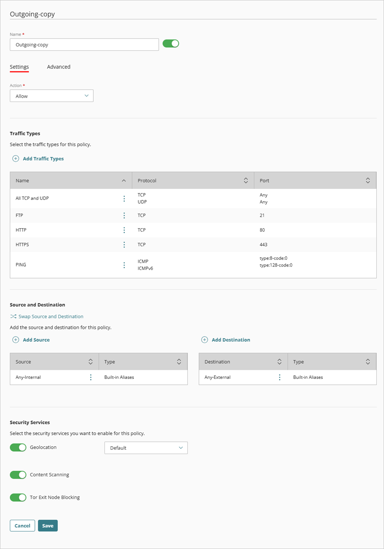Open the kebab menu for the HTTPS row
Screen dimensions: 384x549
tap(124, 245)
